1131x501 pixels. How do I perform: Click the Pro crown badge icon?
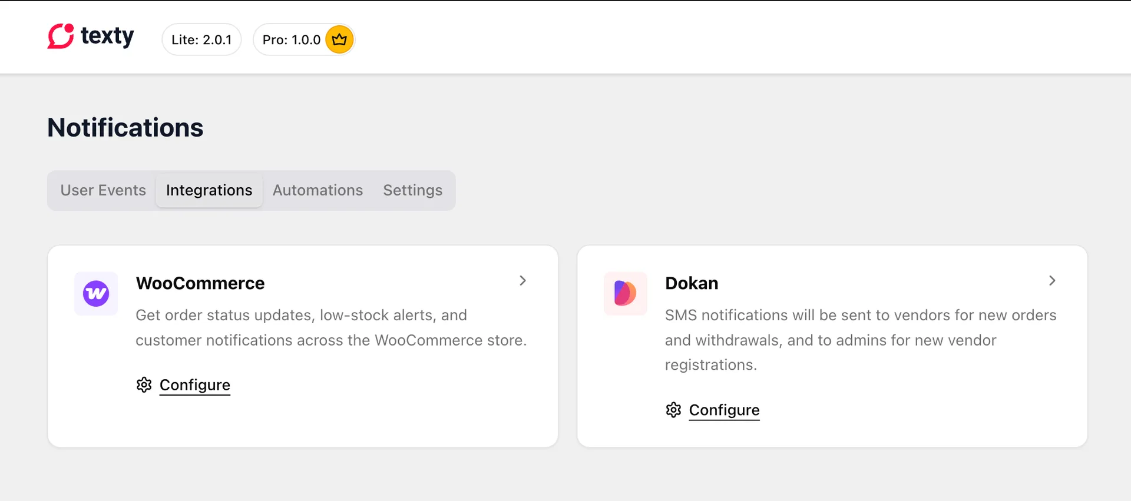pyautogui.click(x=339, y=39)
